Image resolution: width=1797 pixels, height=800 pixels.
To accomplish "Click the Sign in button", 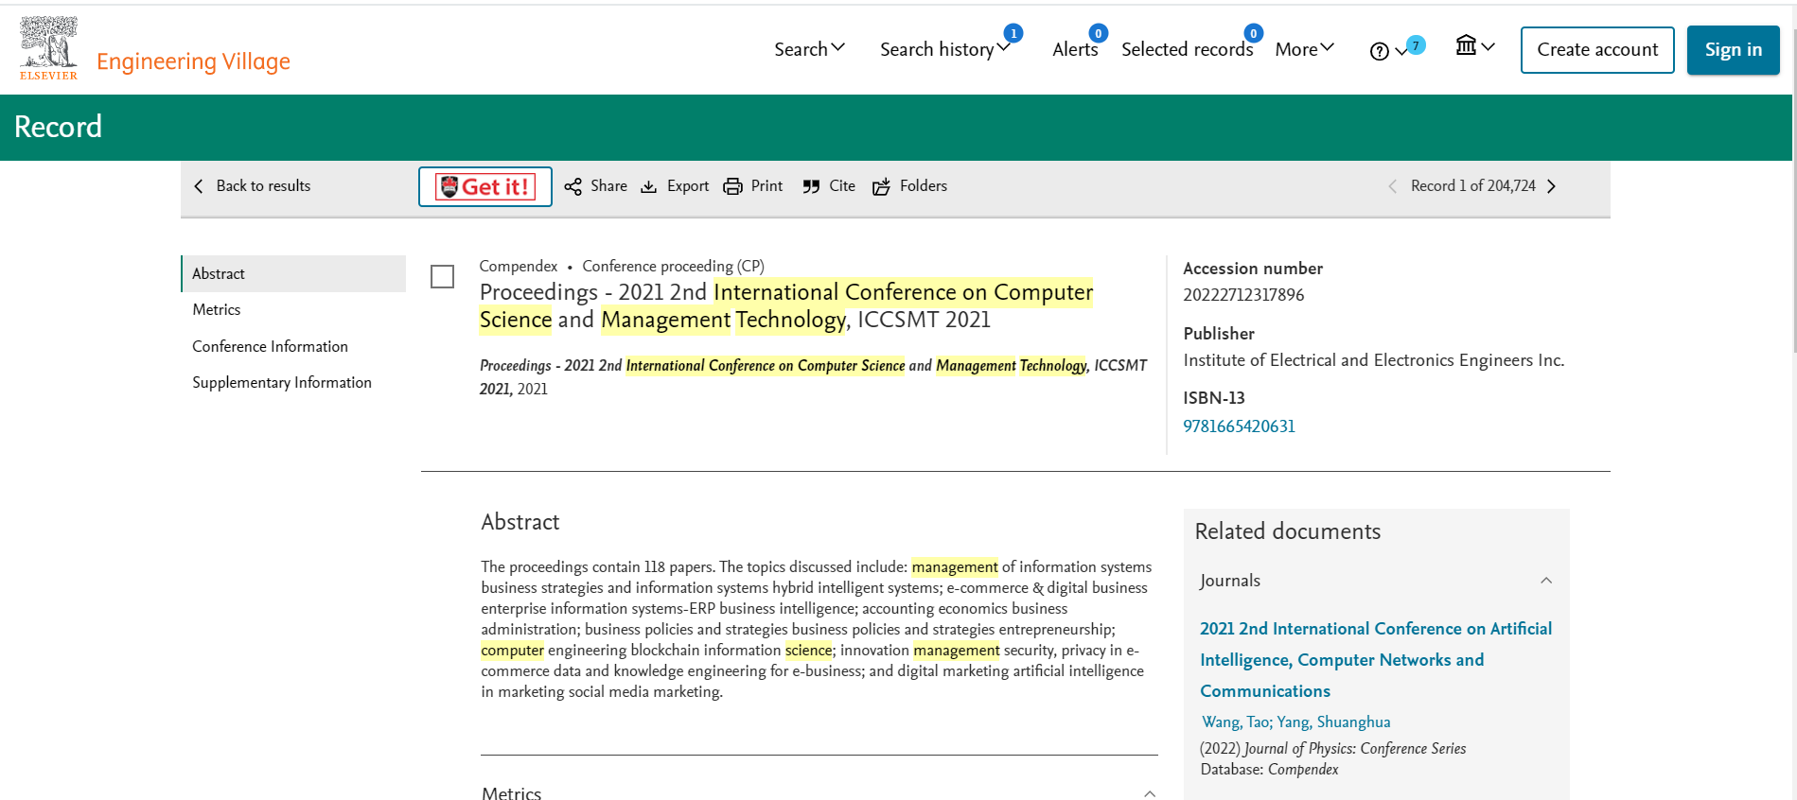I will 1733,50.
